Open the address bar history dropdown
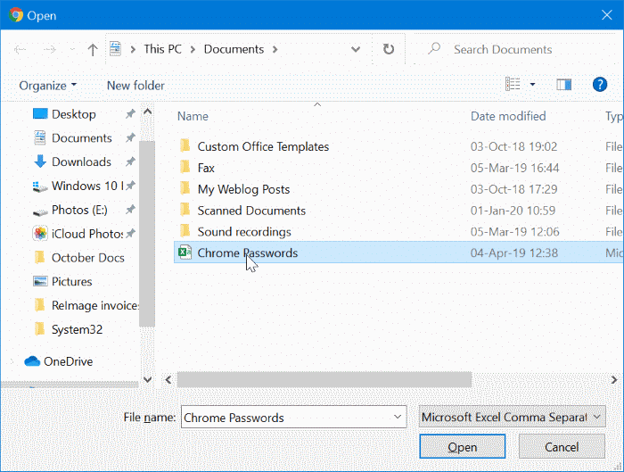The width and height of the screenshot is (624, 472). [x=356, y=49]
